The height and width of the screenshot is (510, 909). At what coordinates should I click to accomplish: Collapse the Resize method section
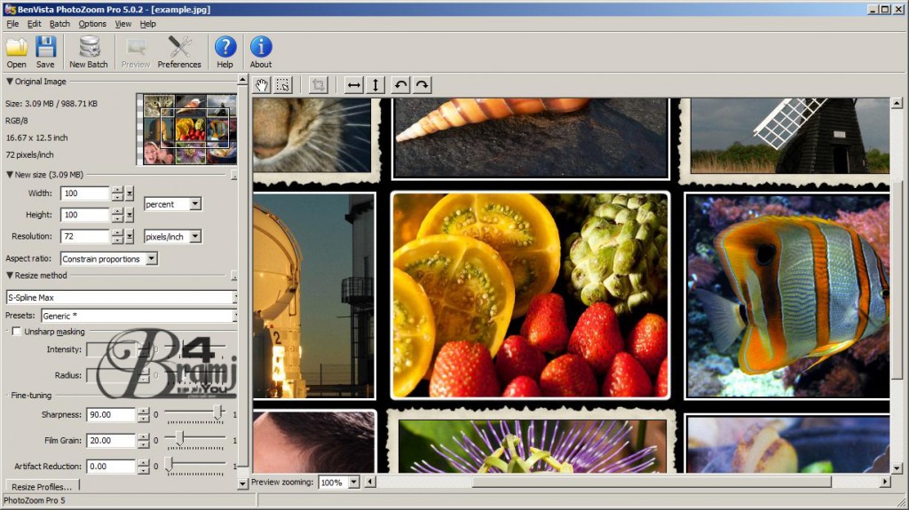[x=9, y=275]
